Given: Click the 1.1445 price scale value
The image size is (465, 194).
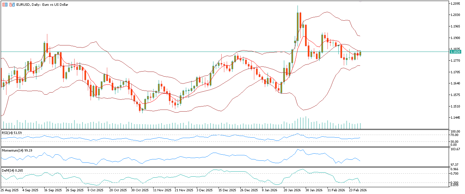Looking at the screenshot, I should (455, 118).
